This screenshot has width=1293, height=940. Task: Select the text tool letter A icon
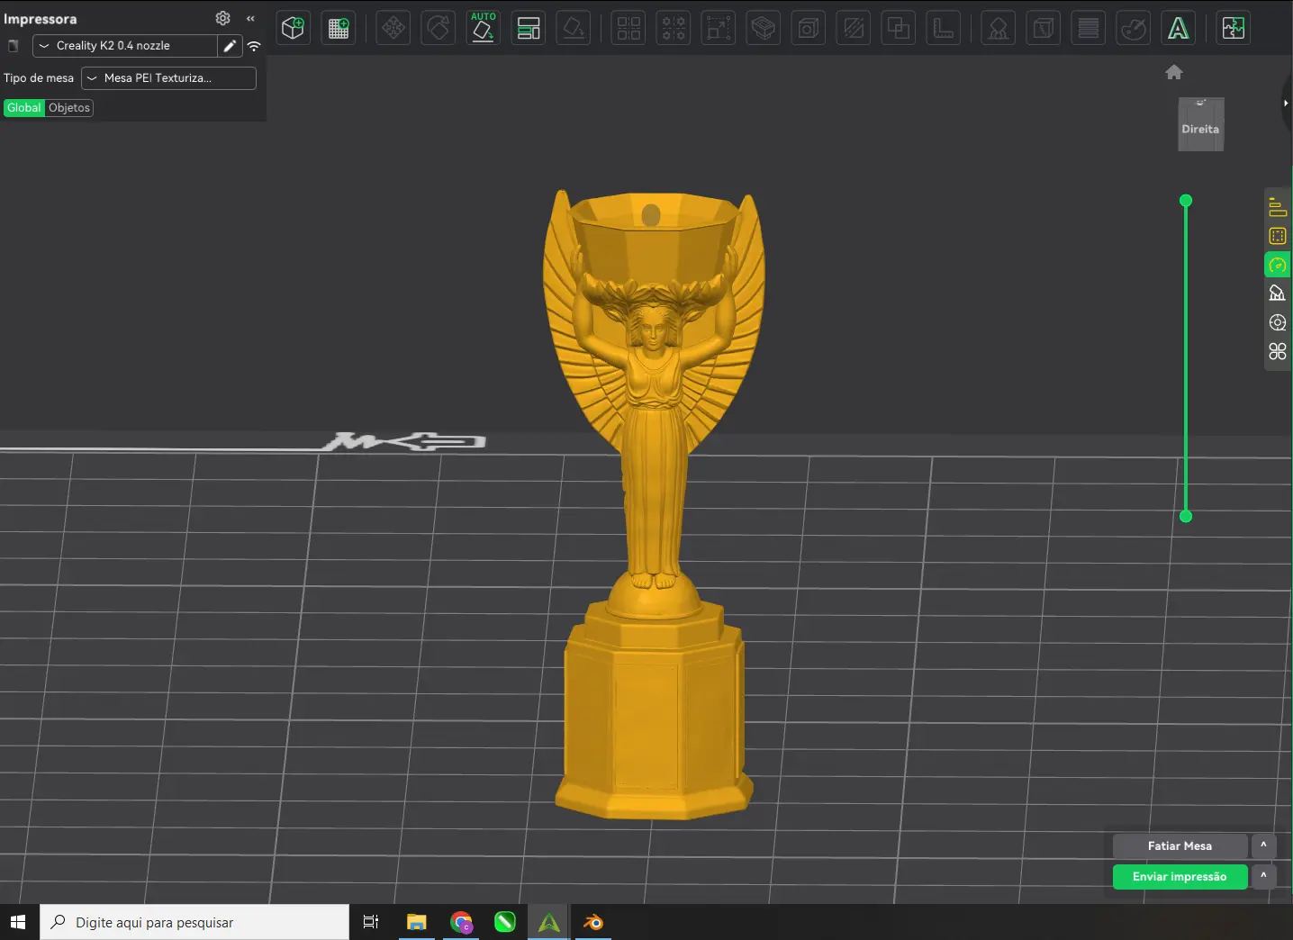[x=1178, y=28]
